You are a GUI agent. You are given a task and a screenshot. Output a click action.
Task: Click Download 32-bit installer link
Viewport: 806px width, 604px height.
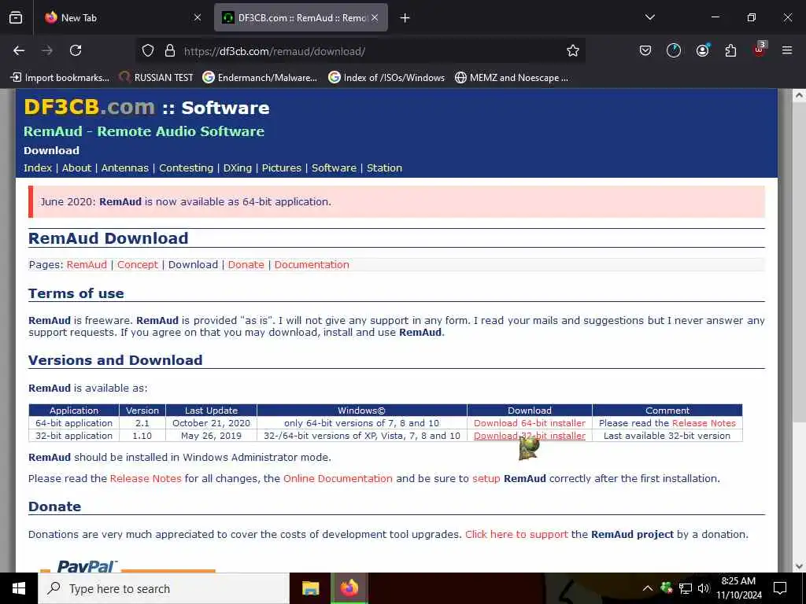point(530,436)
